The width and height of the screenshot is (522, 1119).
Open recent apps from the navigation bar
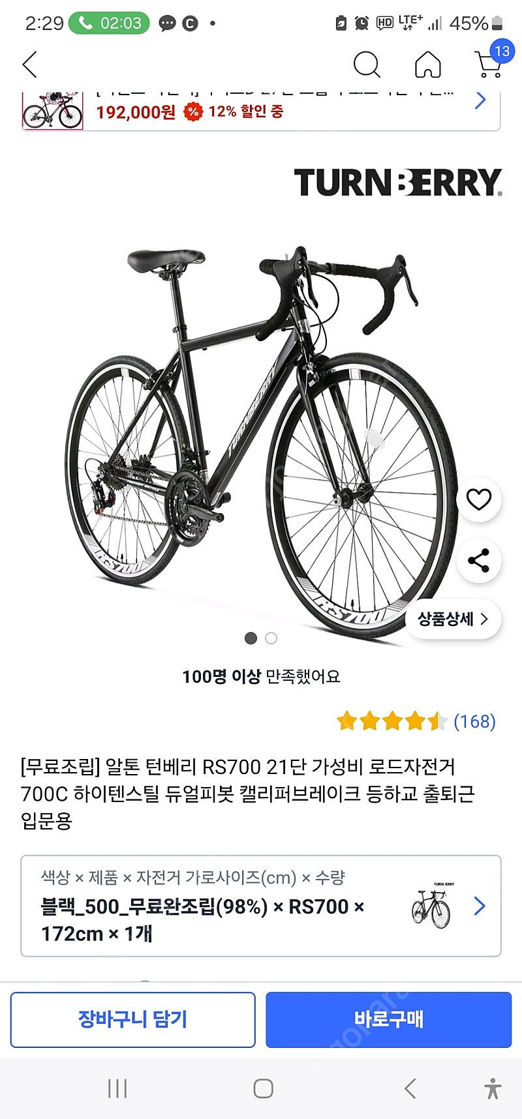click(x=117, y=1088)
